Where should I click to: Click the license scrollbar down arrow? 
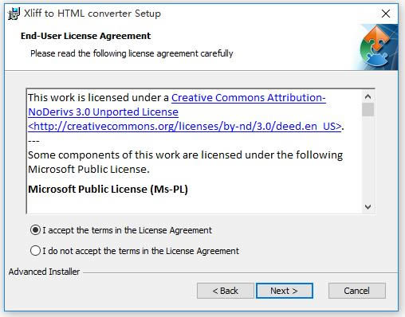(x=368, y=206)
